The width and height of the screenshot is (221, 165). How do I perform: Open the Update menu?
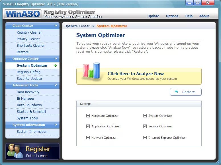[x=153, y=16]
